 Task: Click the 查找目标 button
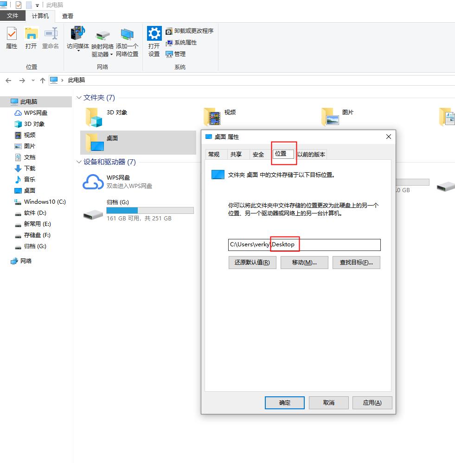click(x=356, y=262)
